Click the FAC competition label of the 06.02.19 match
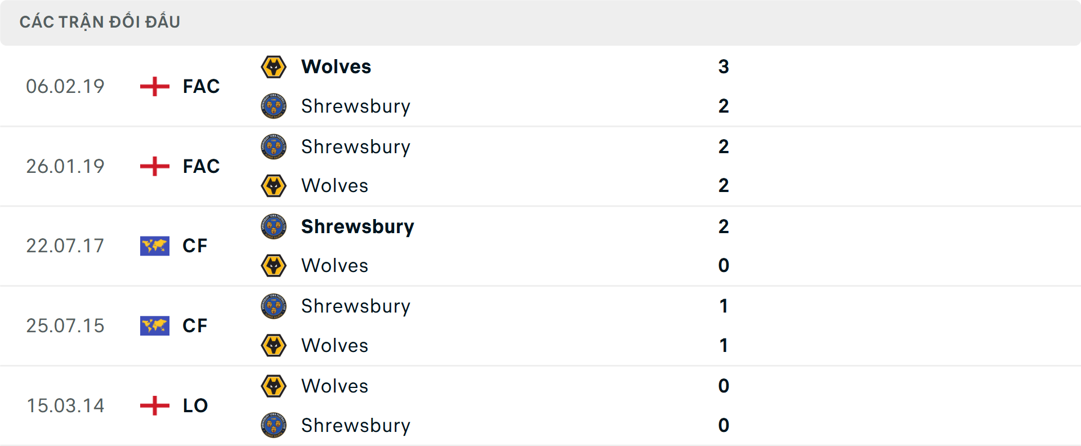 (x=200, y=86)
